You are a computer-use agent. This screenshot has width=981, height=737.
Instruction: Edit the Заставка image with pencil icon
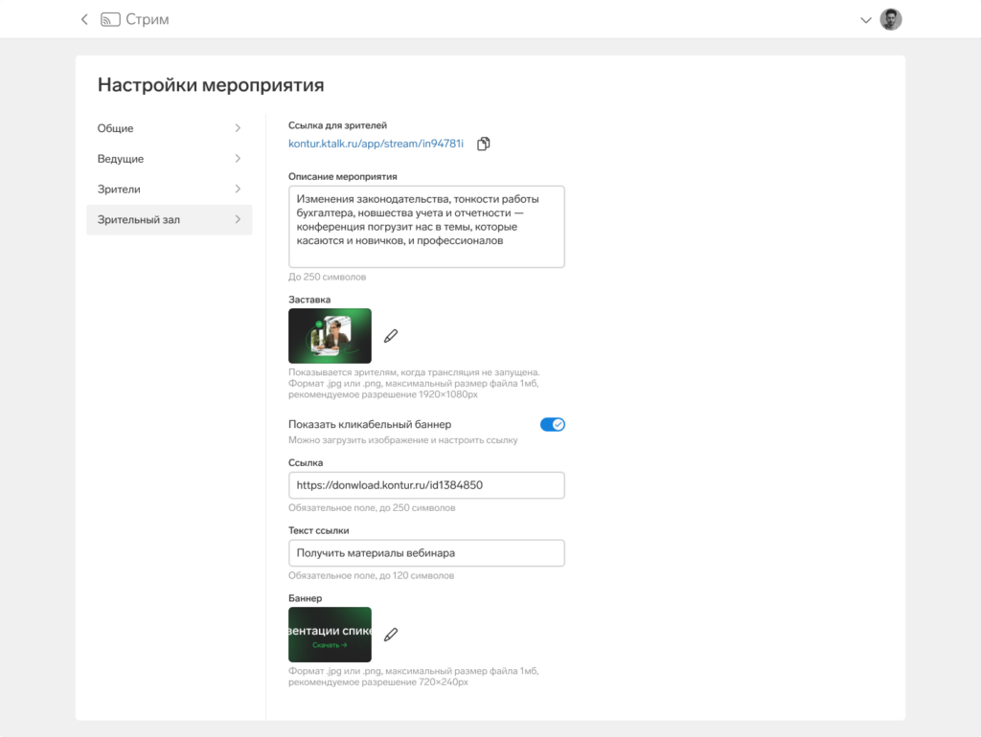[391, 336]
